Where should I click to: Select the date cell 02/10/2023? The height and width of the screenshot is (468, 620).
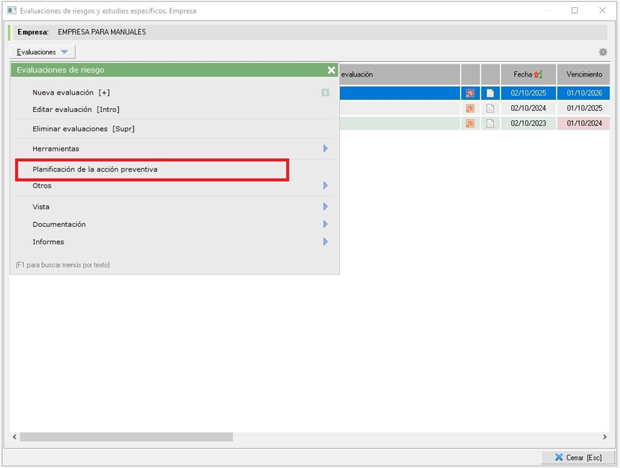click(528, 123)
